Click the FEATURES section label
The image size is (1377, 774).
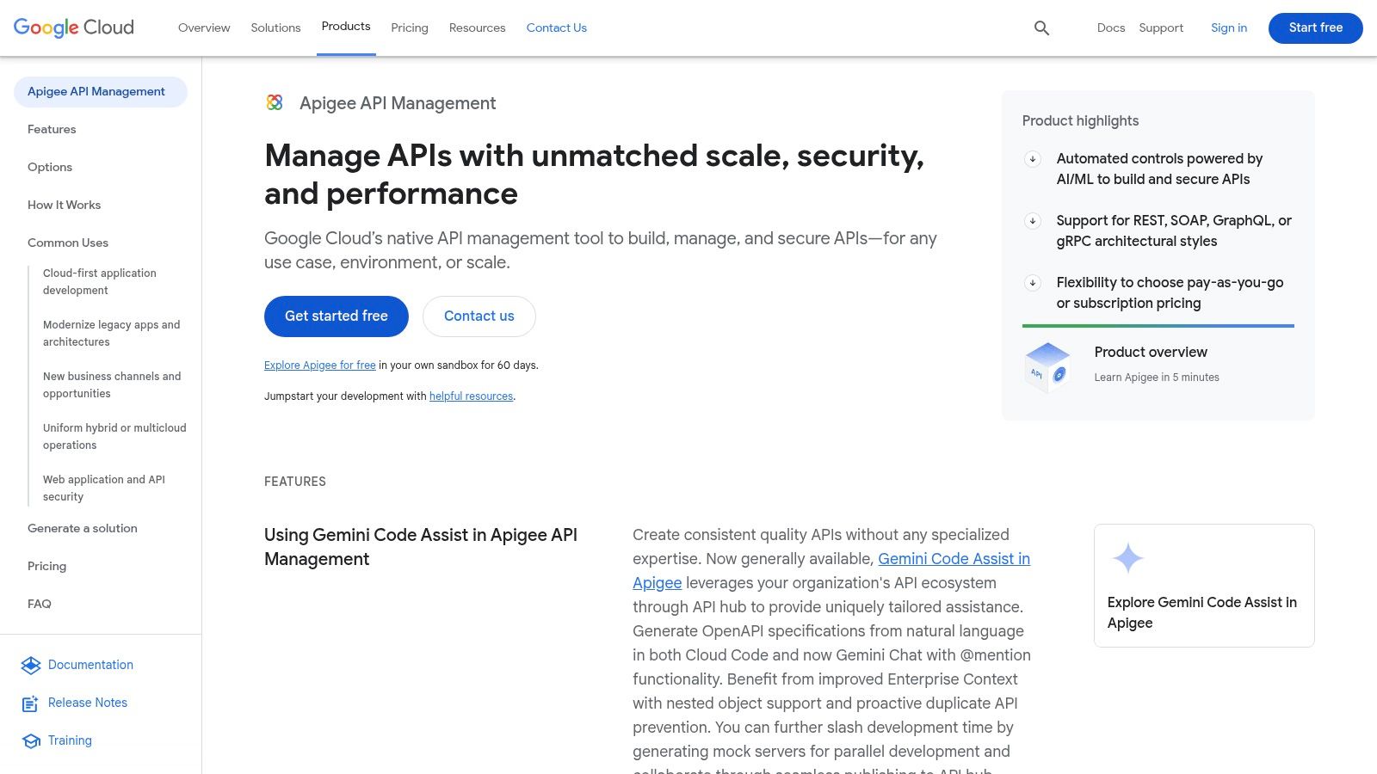coord(295,482)
